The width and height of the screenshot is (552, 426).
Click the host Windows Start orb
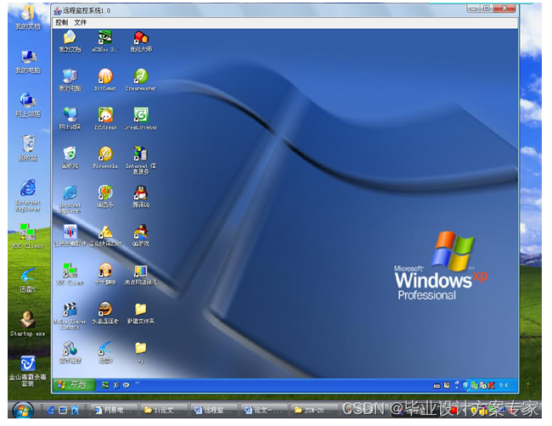click(x=23, y=410)
